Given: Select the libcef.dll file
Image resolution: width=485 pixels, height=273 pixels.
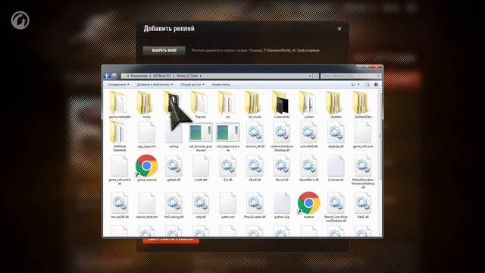Looking at the screenshot, I should tap(255, 168).
